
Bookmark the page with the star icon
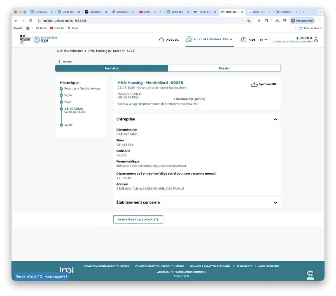[x=249, y=20]
